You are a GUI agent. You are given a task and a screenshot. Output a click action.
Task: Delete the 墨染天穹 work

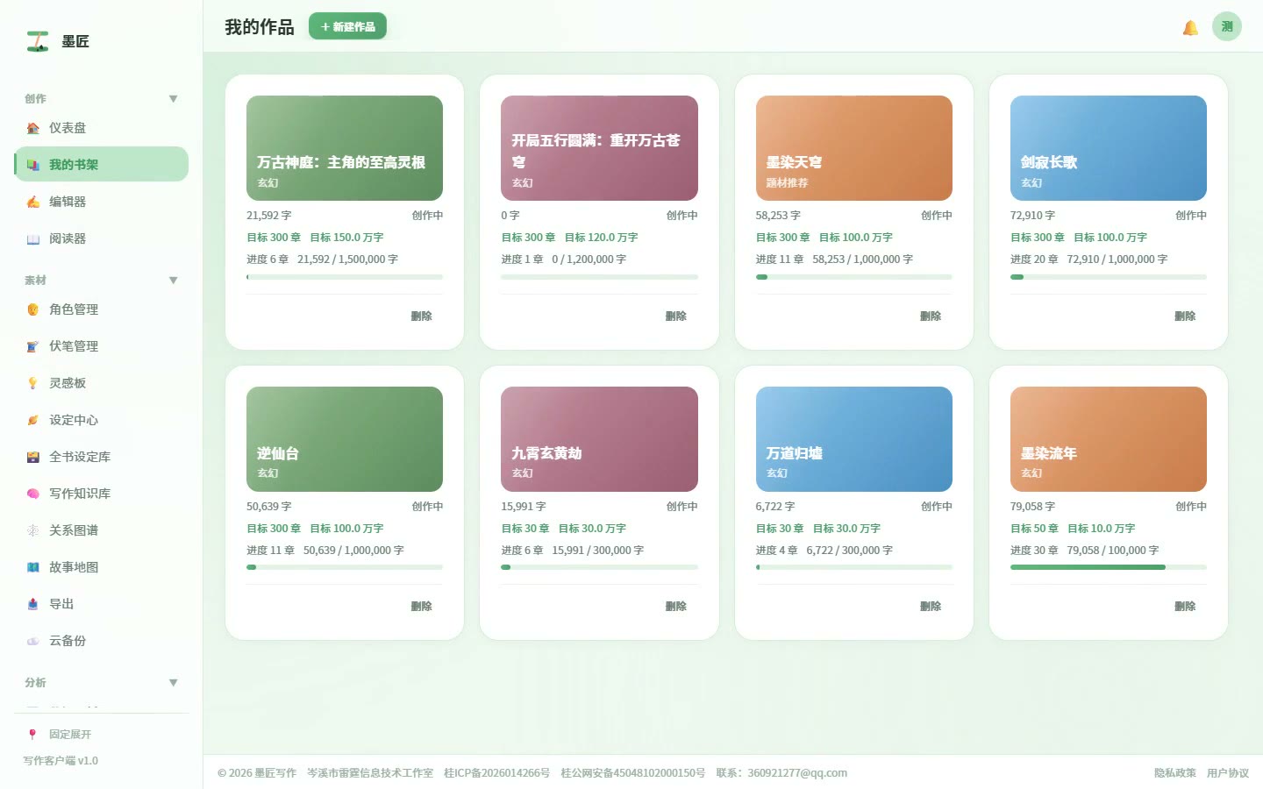[x=931, y=316]
